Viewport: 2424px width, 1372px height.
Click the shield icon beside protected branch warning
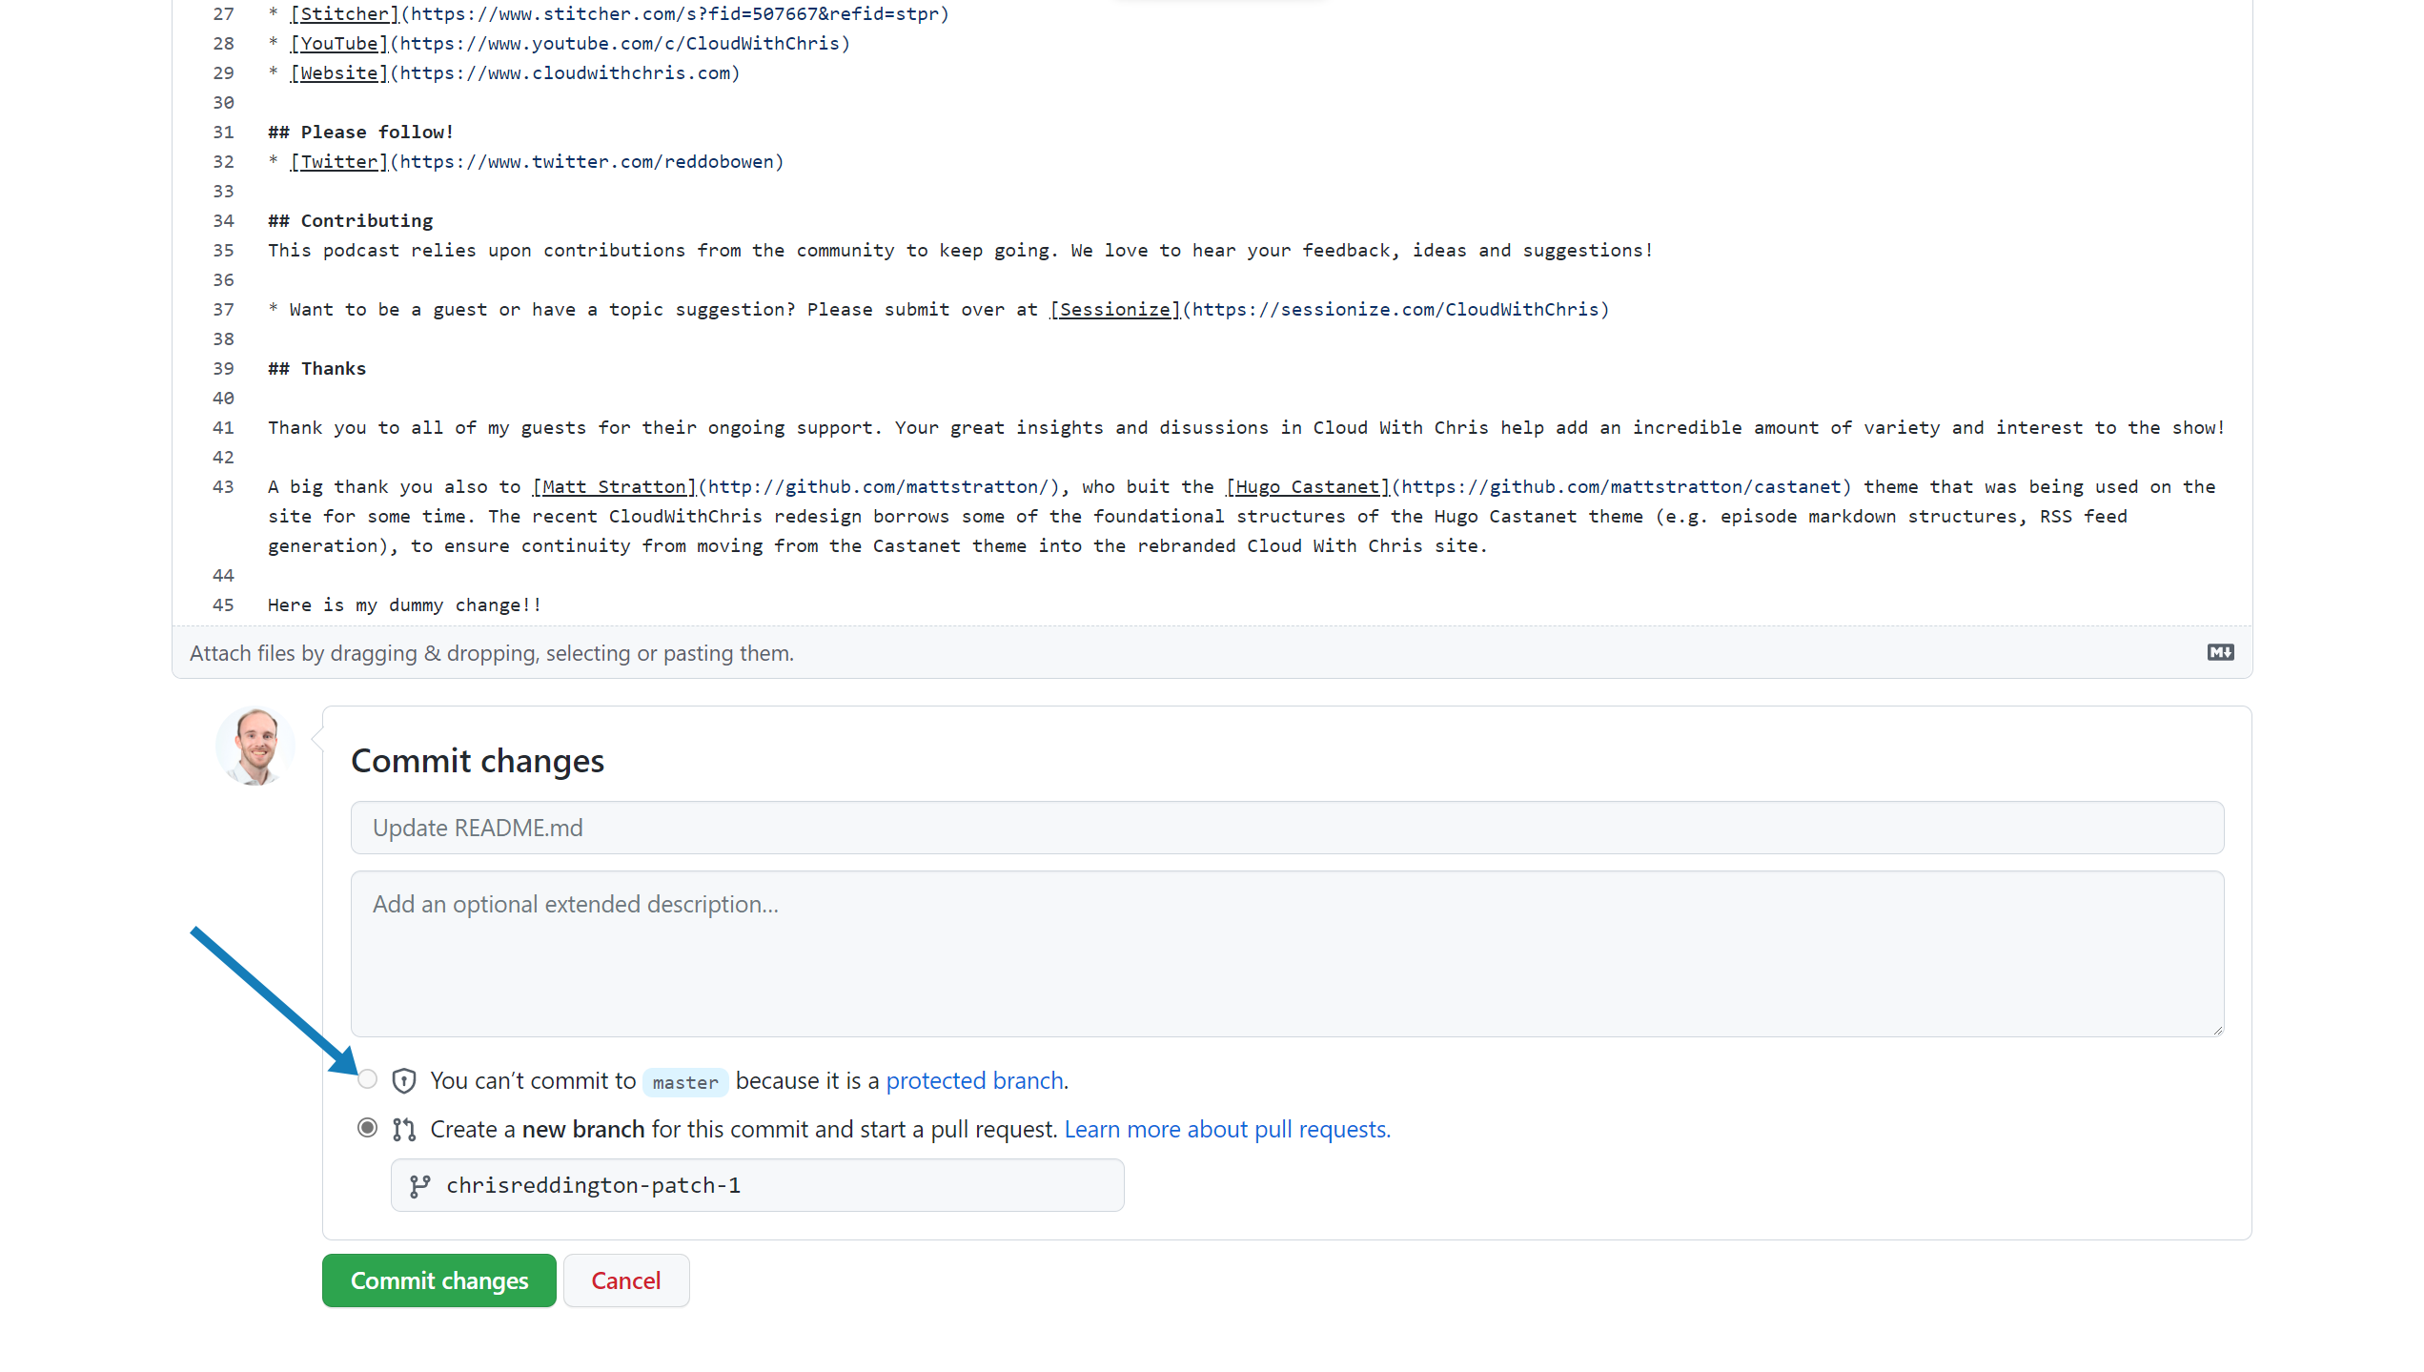404,1079
